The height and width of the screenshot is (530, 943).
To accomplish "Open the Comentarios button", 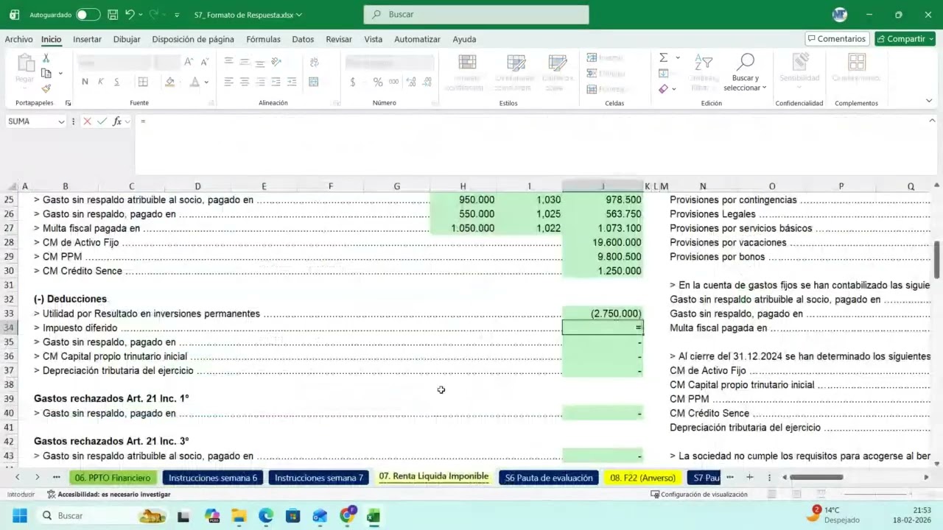I will pyautogui.click(x=837, y=39).
